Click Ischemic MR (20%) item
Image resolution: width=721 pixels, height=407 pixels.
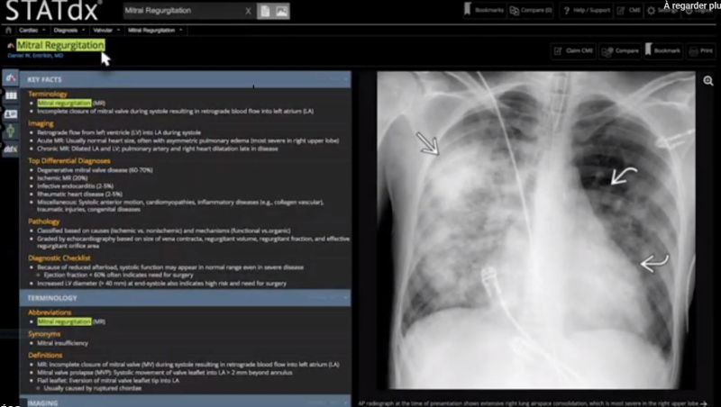pos(62,178)
